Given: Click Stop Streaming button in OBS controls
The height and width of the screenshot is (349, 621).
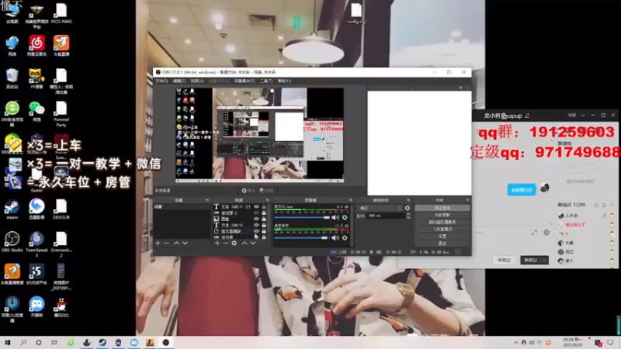Looking at the screenshot, I should 442,208.
